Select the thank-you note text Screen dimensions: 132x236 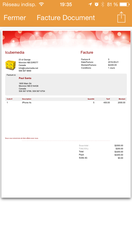tap(22, 138)
